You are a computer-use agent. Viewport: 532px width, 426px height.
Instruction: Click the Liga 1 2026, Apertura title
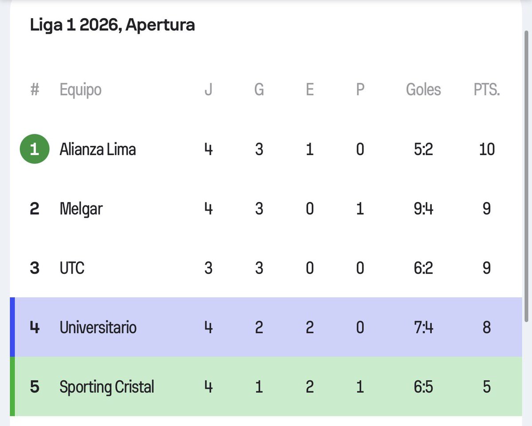[x=112, y=25]
